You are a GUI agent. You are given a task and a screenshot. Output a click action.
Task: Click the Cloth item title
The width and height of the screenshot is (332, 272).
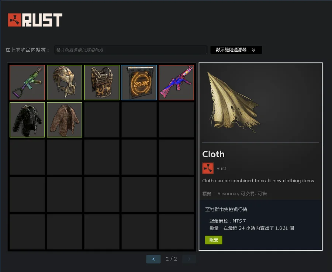click(x=213, y=154)
